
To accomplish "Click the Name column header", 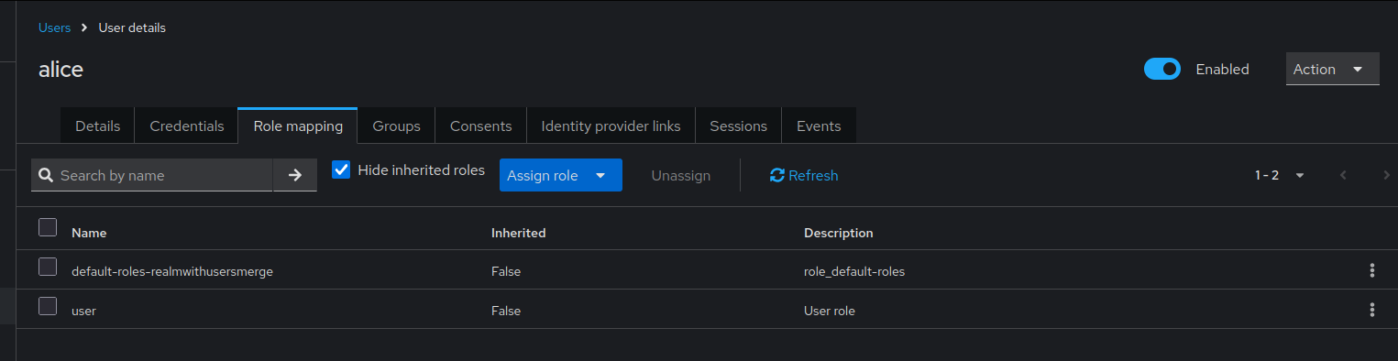I will pos(89,233).
